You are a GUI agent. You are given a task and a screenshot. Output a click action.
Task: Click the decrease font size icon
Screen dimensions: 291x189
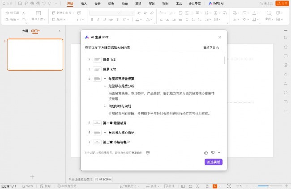[145, 13]
